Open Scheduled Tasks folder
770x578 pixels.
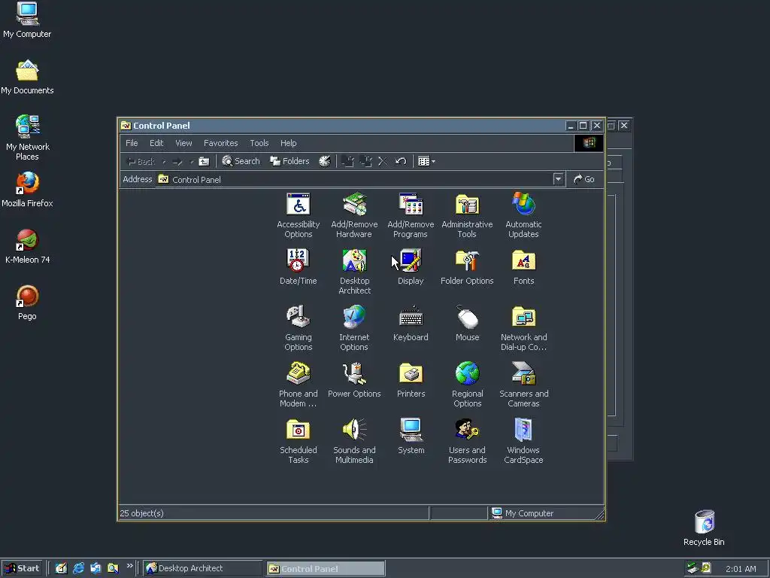point(298,441)
